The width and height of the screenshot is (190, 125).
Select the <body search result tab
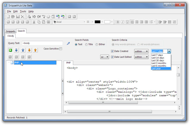pos(10,36)
